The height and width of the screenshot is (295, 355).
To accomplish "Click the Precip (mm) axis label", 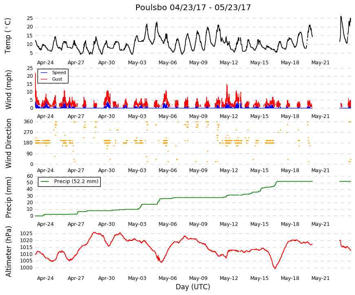I will pos(8,197).
